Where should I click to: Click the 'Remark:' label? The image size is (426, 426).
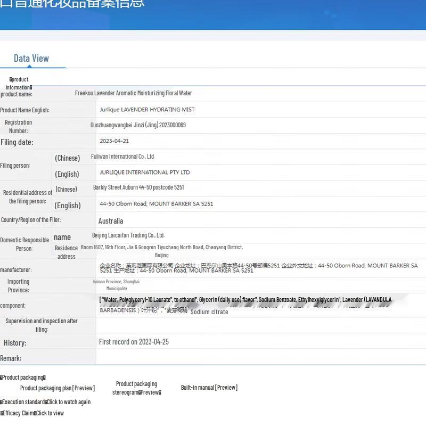[x=11, y=358]
